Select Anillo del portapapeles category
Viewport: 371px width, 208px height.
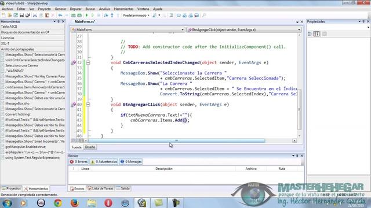tap(32, 49)
